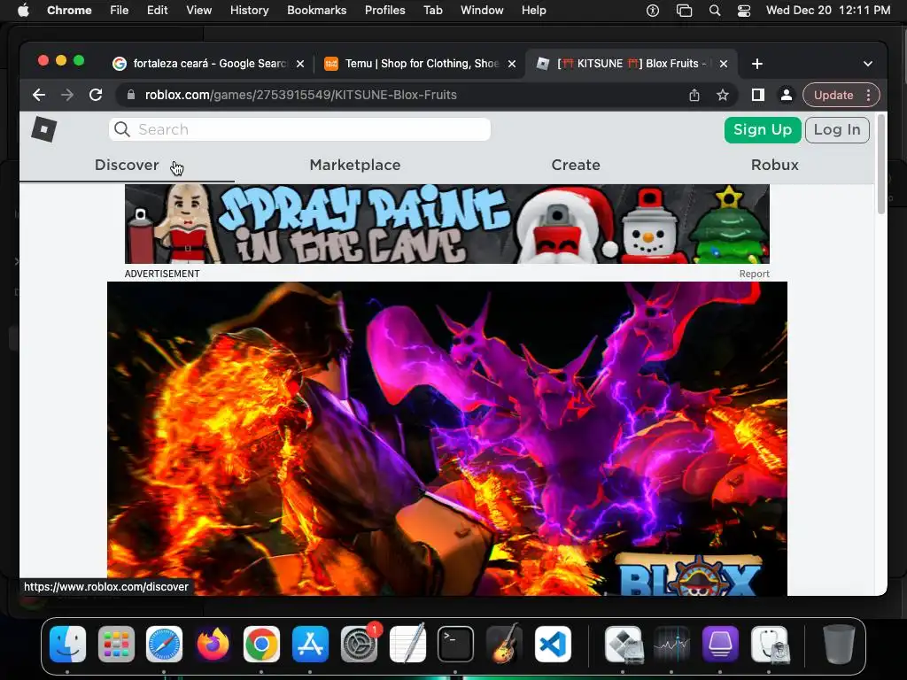The height and width of the screenshot is (680, 907).
Task: Launch Safari from the dock
Action: [164, 645]
